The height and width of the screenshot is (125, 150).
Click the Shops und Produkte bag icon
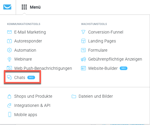click(x=10, y=96)
